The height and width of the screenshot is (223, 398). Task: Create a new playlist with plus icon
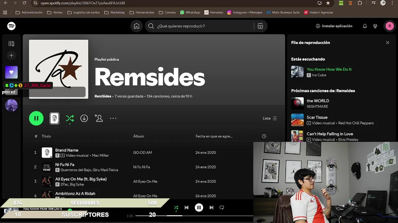12,55
